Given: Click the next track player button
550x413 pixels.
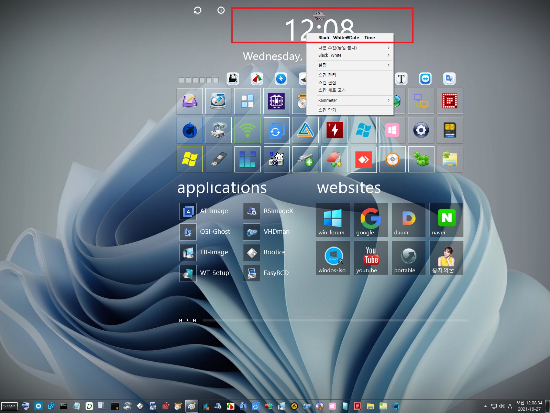Looking at the screenshot, I should point(194,320).
